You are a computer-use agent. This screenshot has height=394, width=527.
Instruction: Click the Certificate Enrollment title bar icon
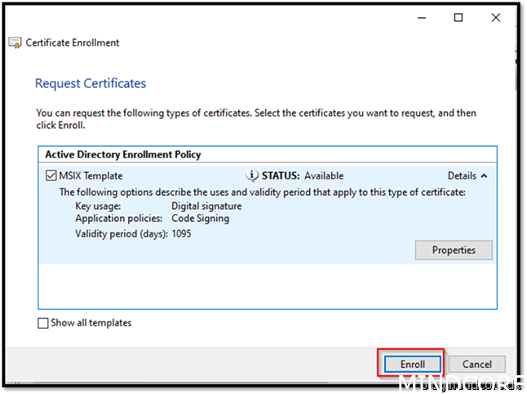[x=15, y=43]
